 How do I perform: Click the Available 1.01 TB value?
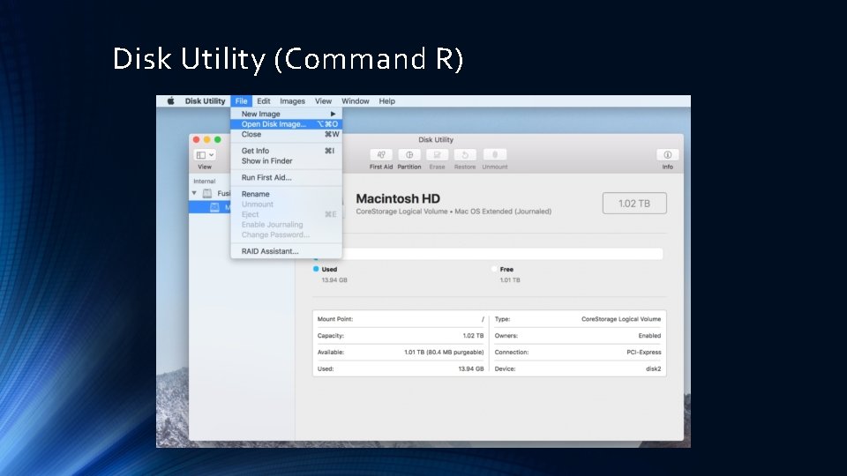(x=444, y=353)
